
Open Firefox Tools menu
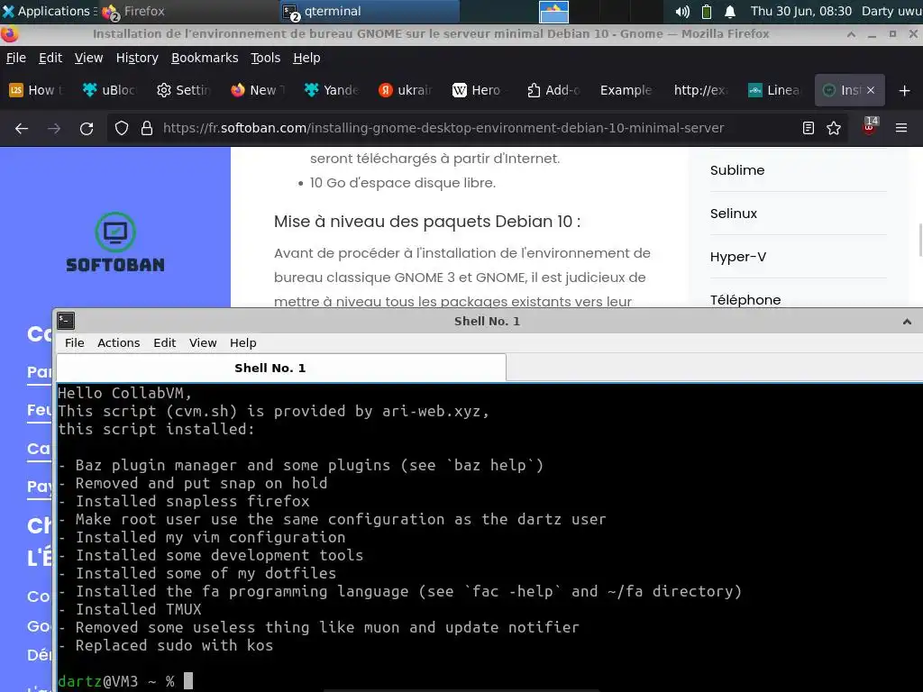click(265, 58)
